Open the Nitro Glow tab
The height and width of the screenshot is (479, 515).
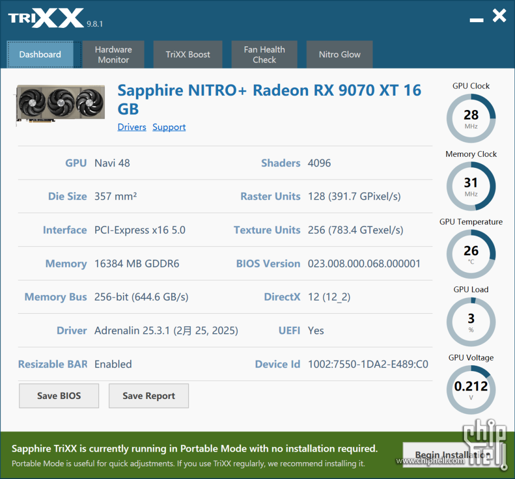pos(339,54)
